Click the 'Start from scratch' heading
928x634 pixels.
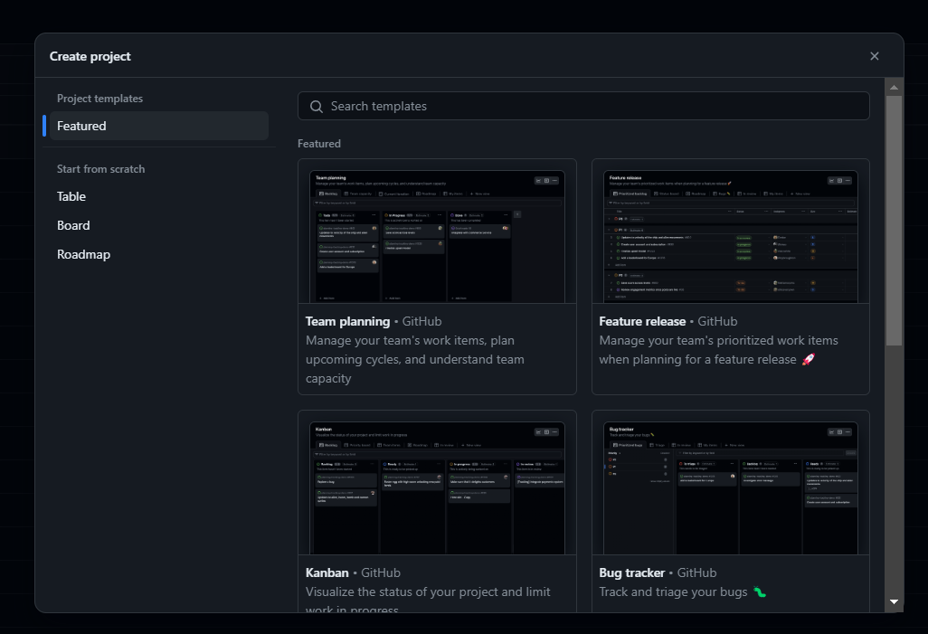tap(100, 169)
